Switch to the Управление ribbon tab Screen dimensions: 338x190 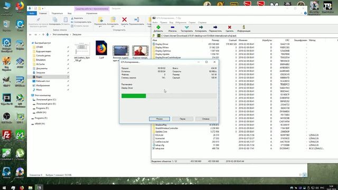point(91,13)
